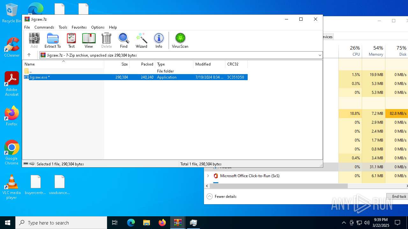The image size is (408, 229).
Task: Open the Options menu
Action: (x=98, y=27)
